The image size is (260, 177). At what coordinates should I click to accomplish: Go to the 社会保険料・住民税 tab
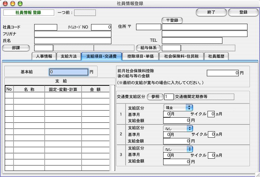181,57
